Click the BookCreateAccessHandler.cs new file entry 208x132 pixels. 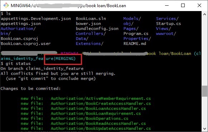(86, 103)
